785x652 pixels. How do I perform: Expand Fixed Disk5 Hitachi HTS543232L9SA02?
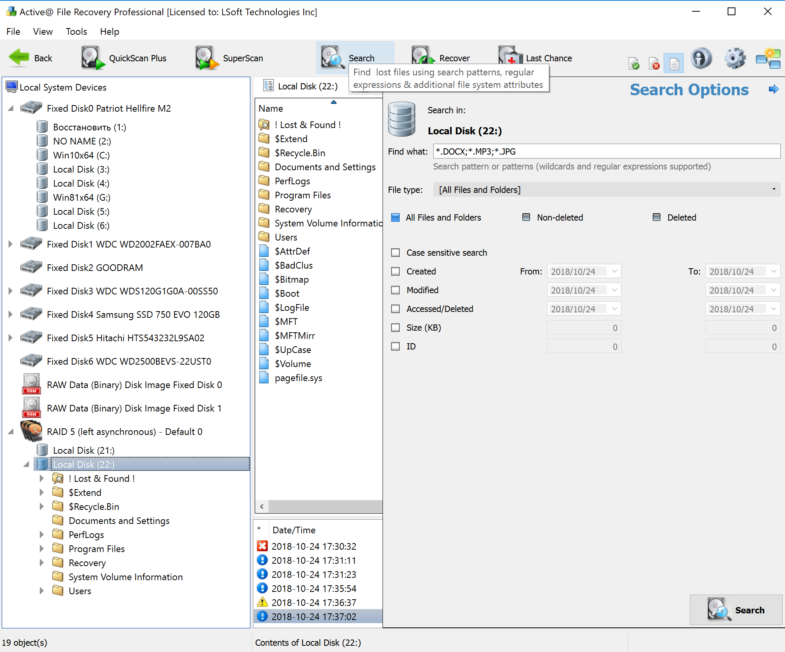tap(11, 338)
